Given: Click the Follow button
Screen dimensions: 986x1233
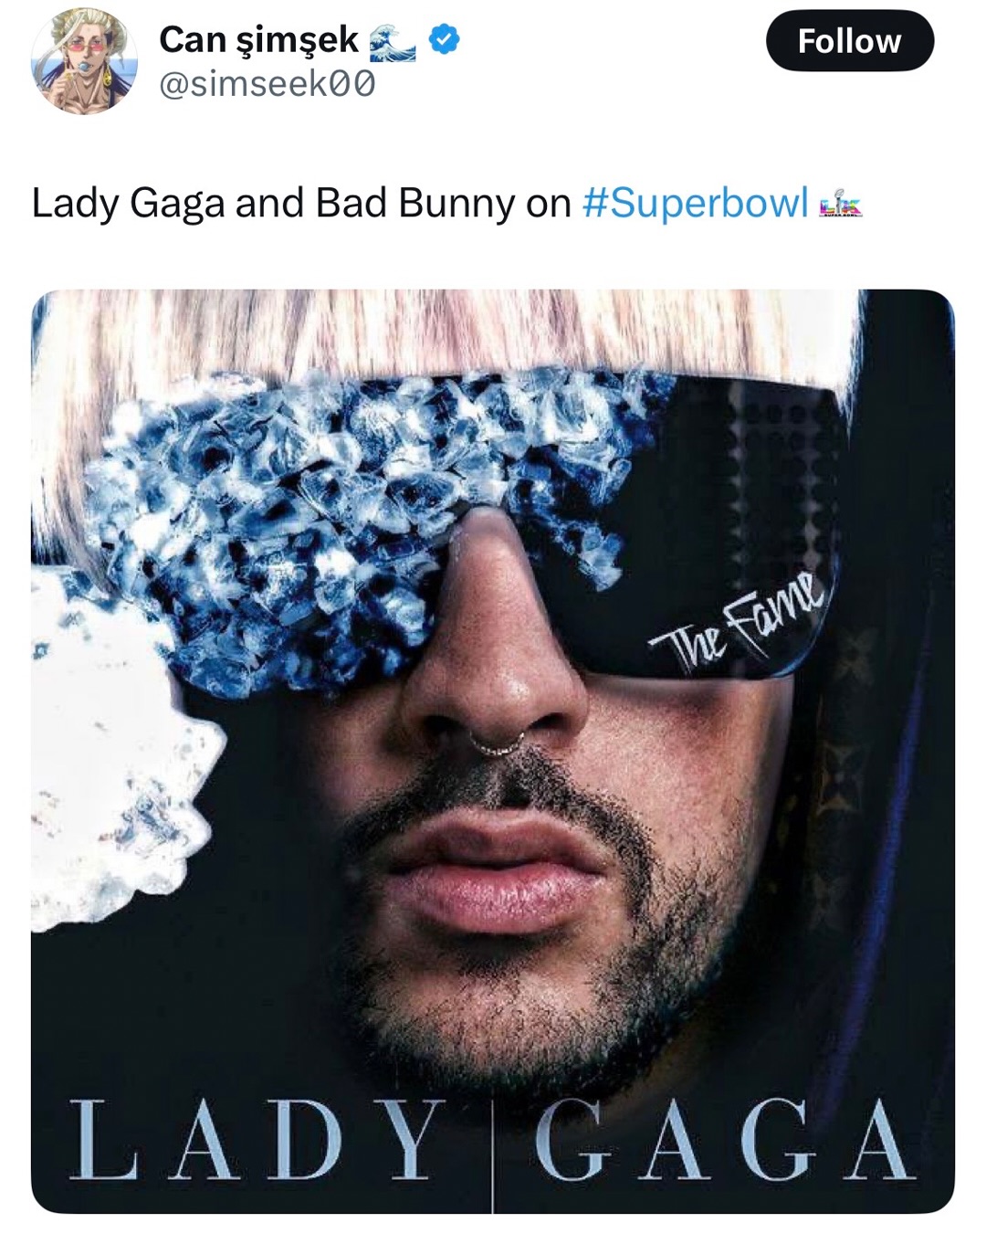Looking at the screenshot, I should click(849, 41).
